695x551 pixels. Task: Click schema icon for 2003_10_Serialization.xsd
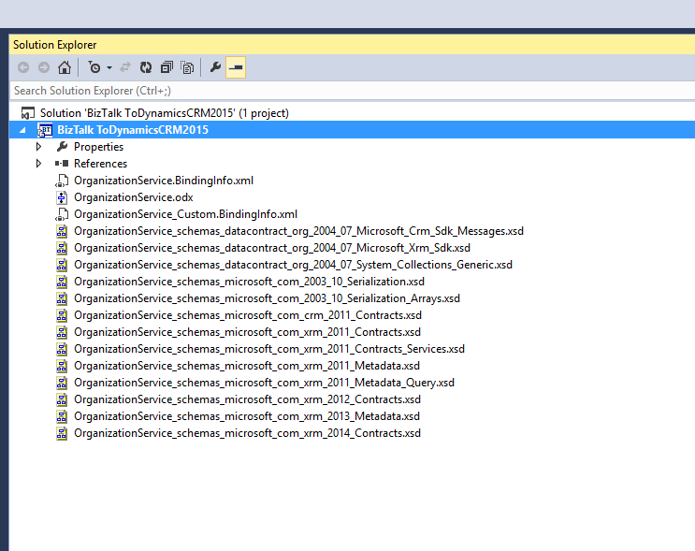click(62, 282)
